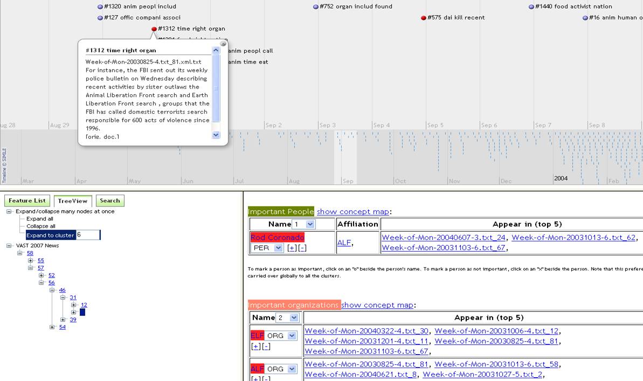Viewport: 643px width, 381px height.
Task: Open the Search tab
Action: coord(110,201)
